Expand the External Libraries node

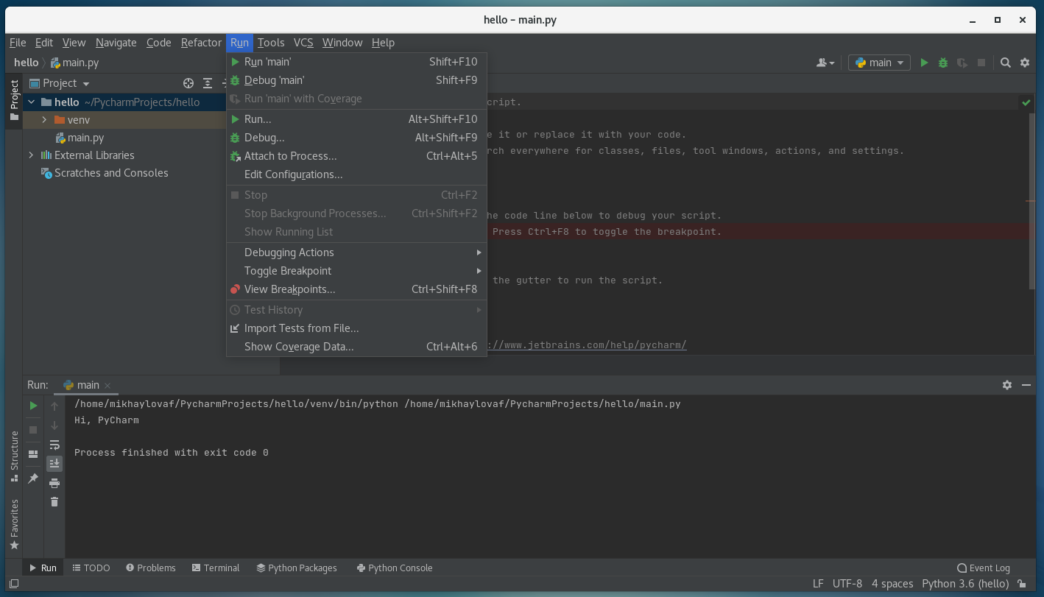[x=31, y=155]
